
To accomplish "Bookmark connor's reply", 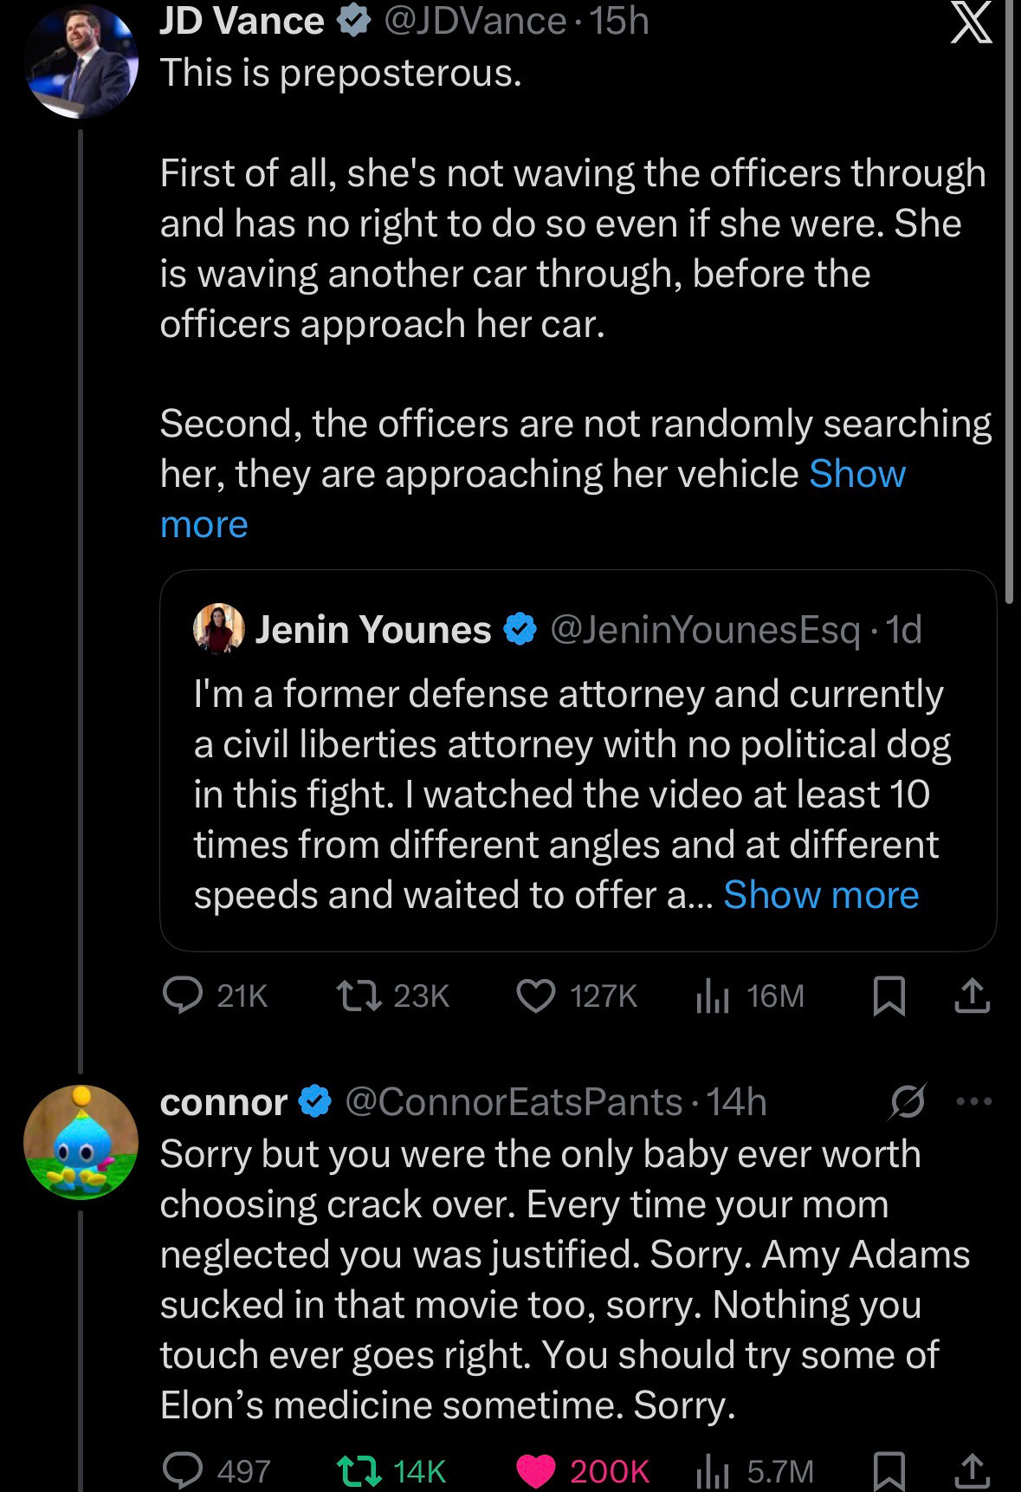I will pos(889,1470).
